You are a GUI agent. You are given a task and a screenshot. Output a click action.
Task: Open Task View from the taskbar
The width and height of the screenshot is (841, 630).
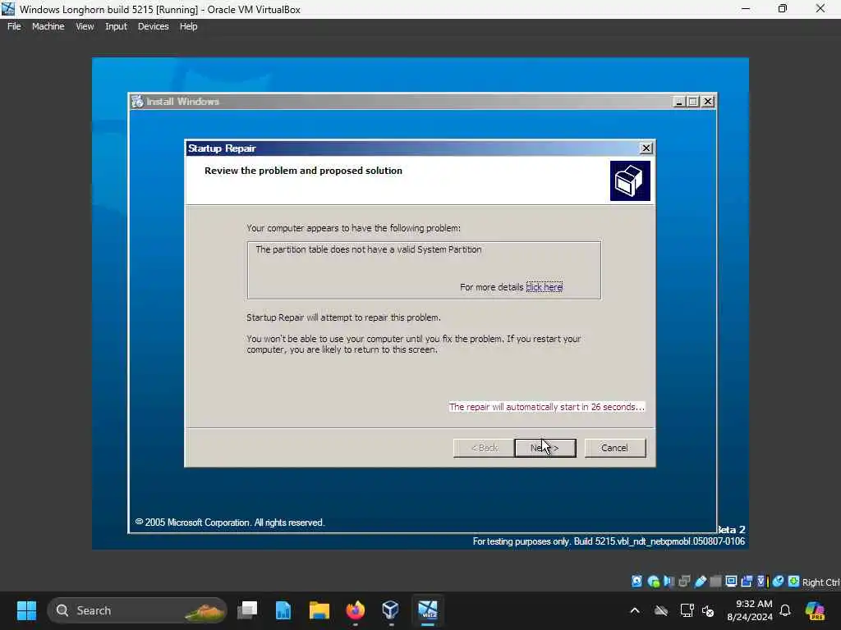[x=247, y=610]
